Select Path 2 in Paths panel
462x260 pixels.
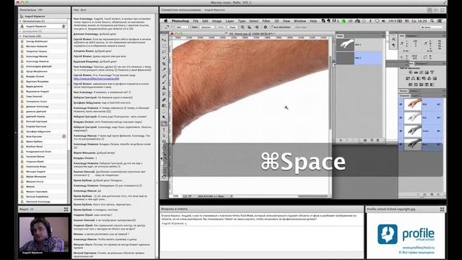point(359,58)
